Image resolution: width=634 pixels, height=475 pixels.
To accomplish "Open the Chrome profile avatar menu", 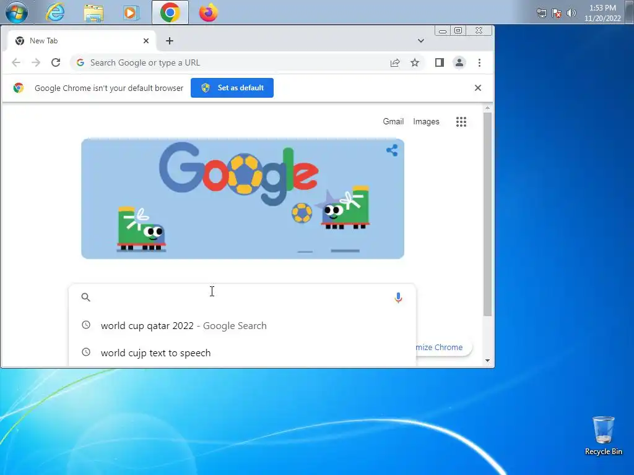I will pos(459,62).
